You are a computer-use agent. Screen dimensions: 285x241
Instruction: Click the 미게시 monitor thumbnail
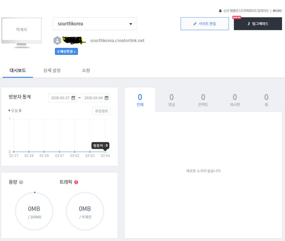click(21, 31)
